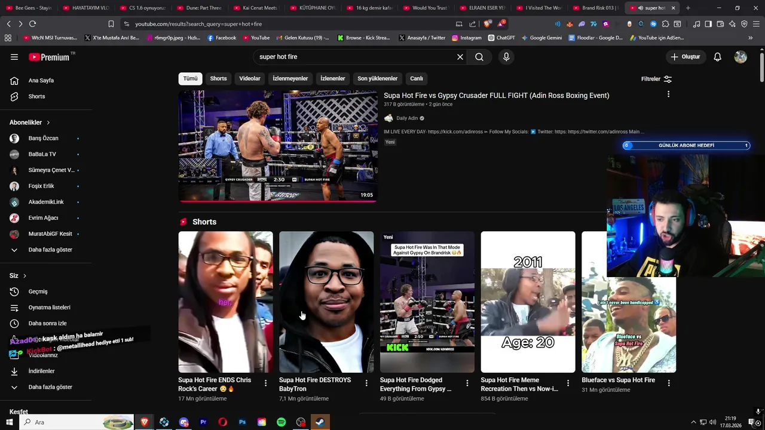Play the Supa Hot Fire vs Gypsy Crusader thumbnail
The width and height of the screenshot is (765, 430).
click(278, 146)
